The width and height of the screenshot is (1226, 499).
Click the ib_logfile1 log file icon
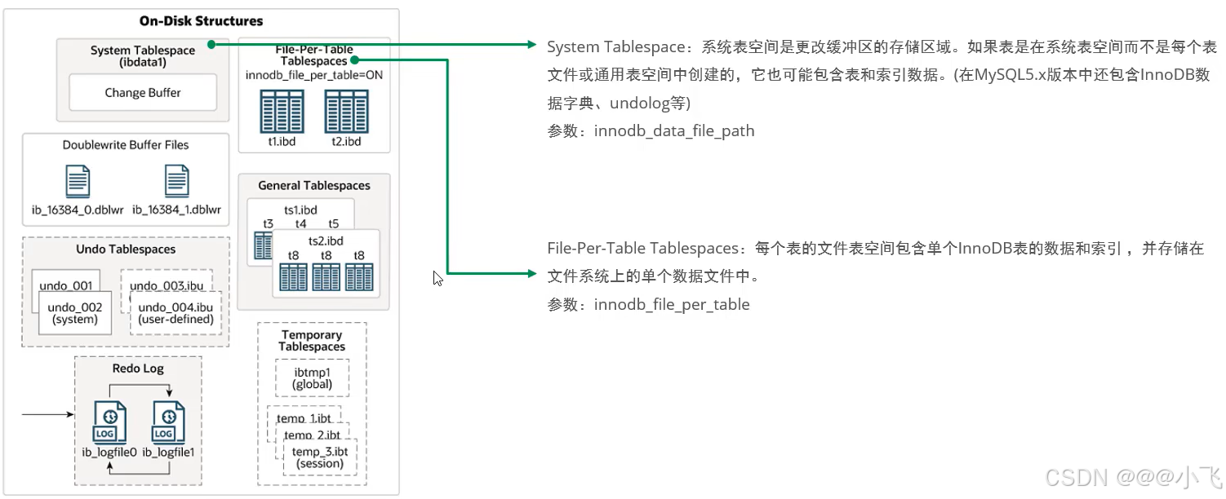168,422
